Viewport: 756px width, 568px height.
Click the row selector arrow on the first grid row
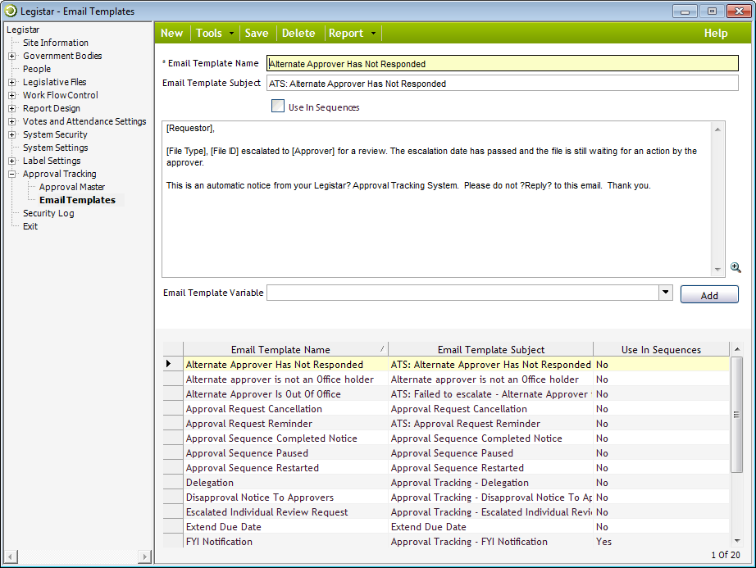(170, 364)
